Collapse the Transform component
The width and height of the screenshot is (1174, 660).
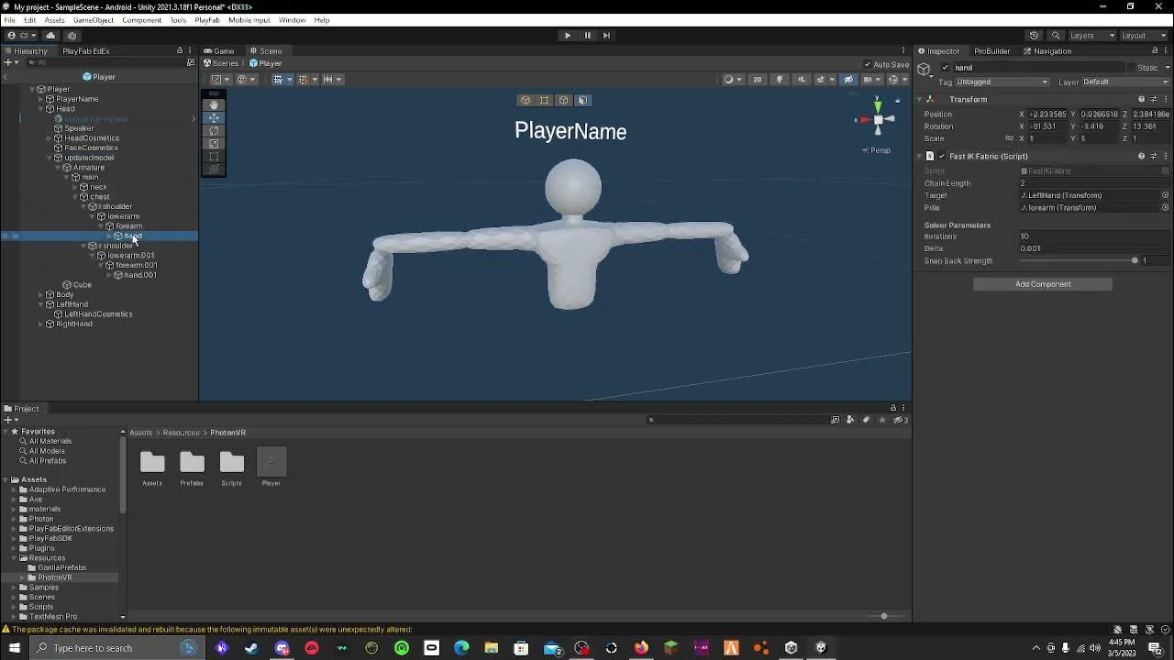919,99
